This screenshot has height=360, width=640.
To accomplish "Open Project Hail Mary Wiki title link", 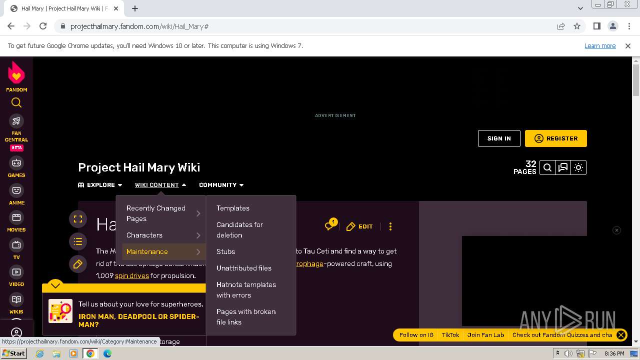I will [139, 167].
